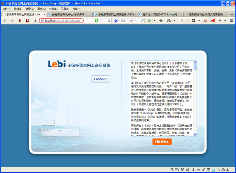
Task: Click the site identity globe in address bar
Action: 42,21
